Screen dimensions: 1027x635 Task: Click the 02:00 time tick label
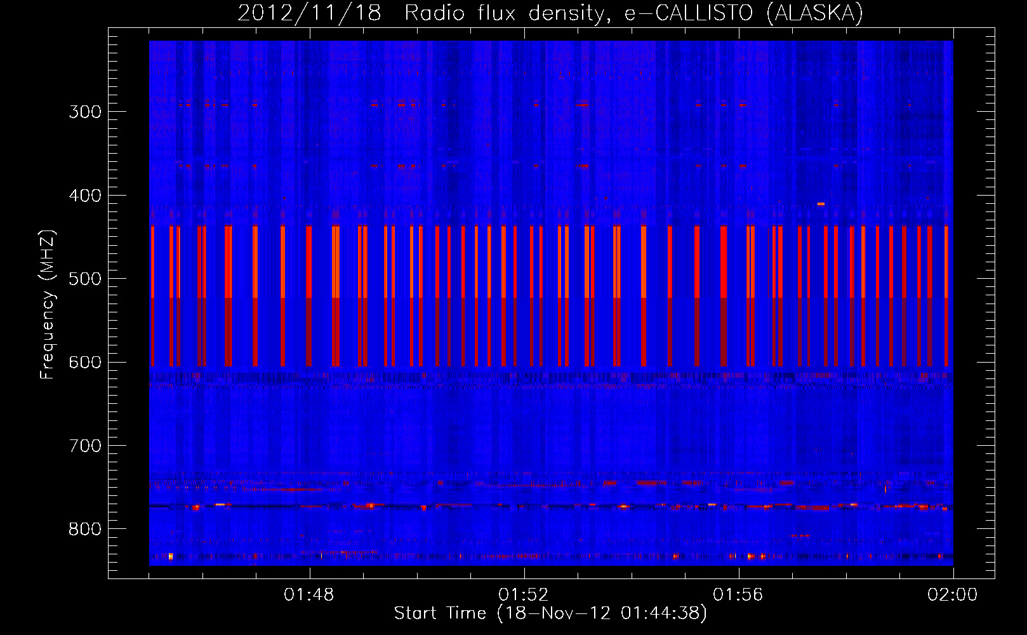(x=953, y=595)
